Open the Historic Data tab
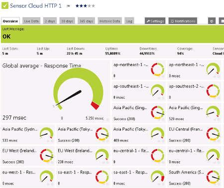The width and height of the screenshot is (224, 188). coord(110,21)
